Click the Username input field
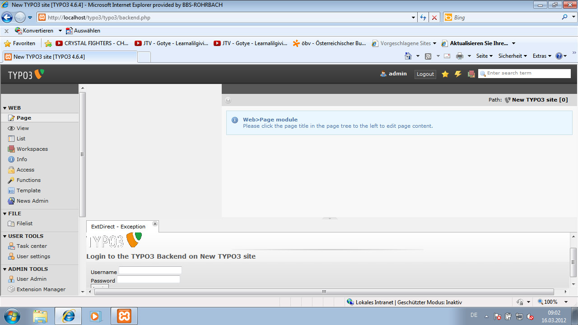 click(x=150, y=270)
